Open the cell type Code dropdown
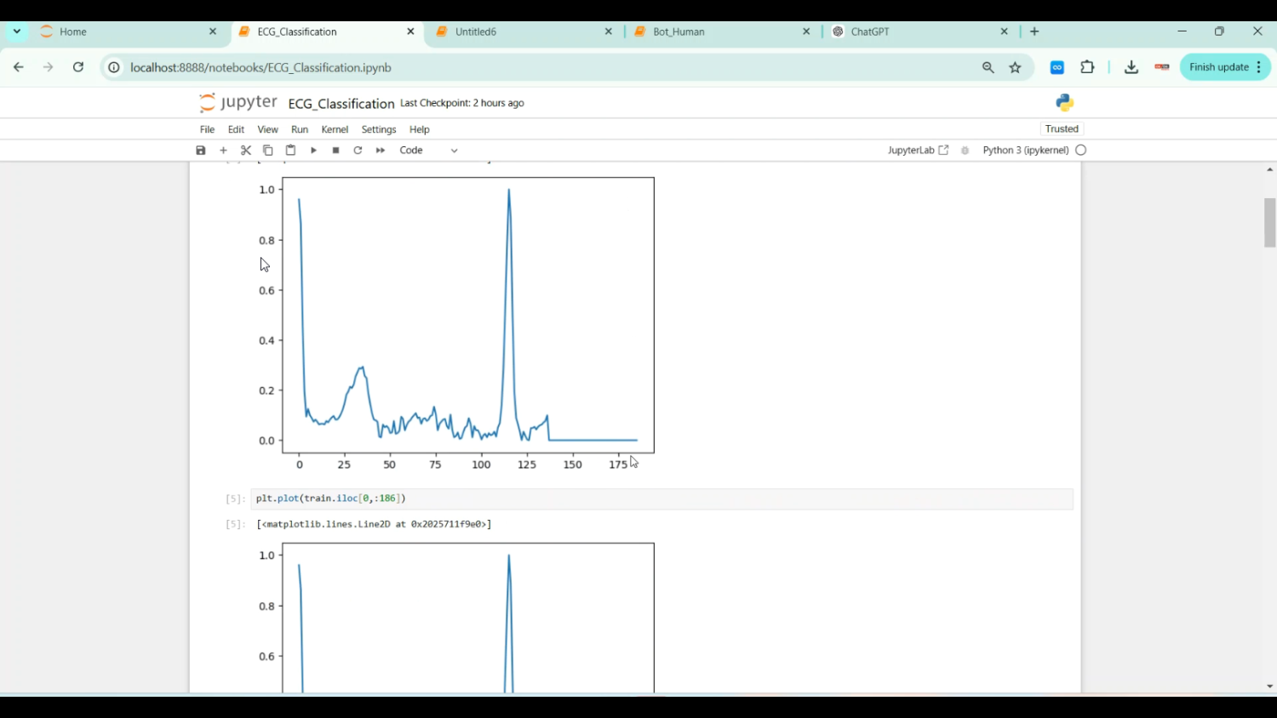1277x718 pixels. pyautogui.click(x=429, y=151)
